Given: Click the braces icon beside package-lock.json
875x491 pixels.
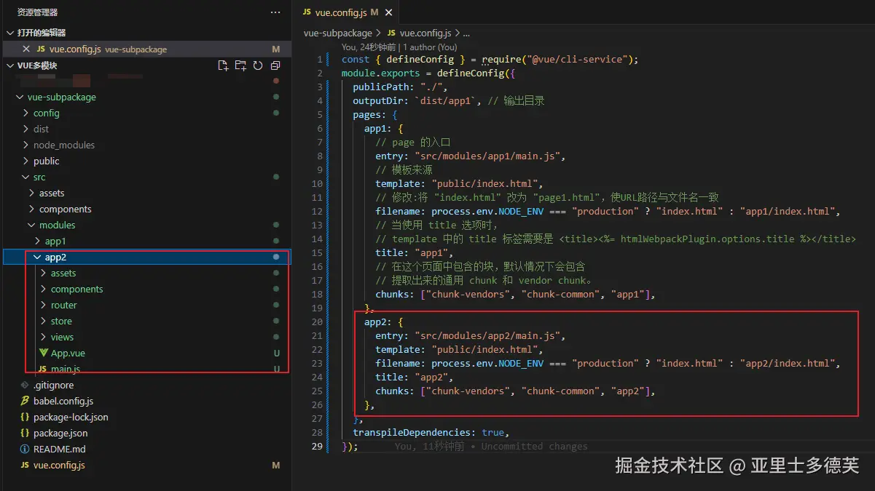Looking at the screenshot, I should 25,417.
